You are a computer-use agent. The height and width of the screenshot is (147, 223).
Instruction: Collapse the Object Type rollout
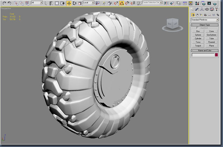click(x=205, y=25)
